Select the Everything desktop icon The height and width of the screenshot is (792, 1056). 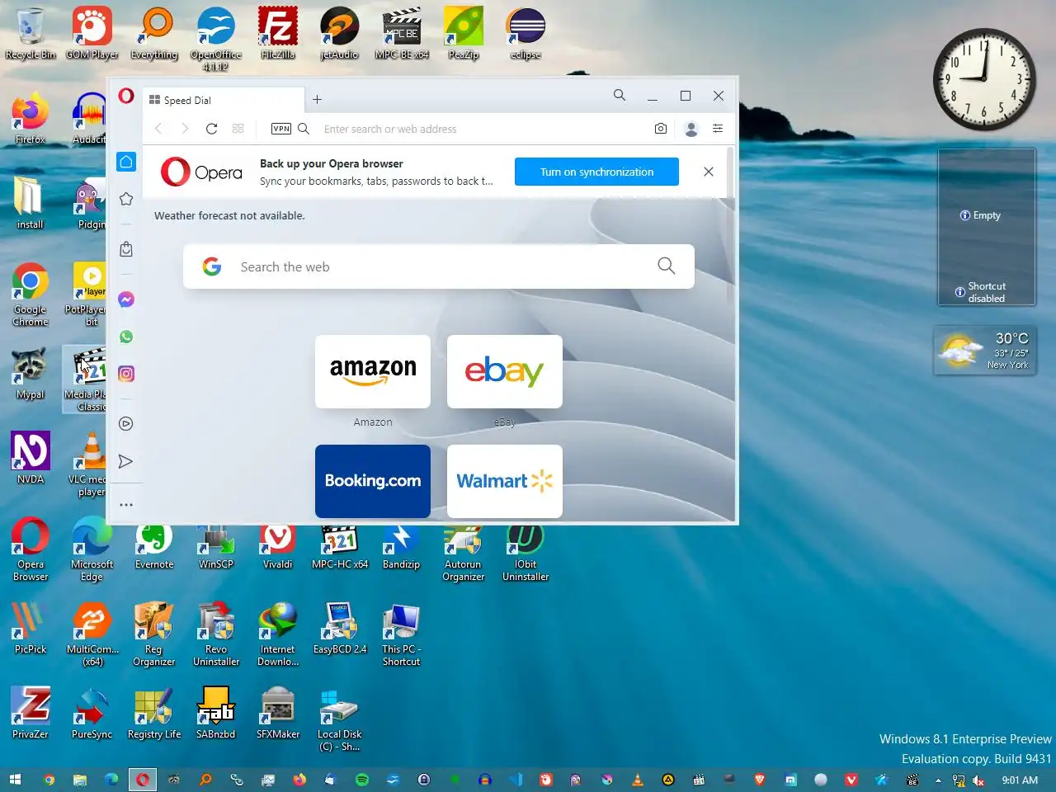[x=154, y=35]
